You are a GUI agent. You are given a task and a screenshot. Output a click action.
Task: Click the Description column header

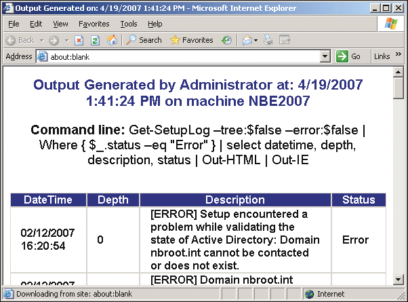(x=235, y=200)
